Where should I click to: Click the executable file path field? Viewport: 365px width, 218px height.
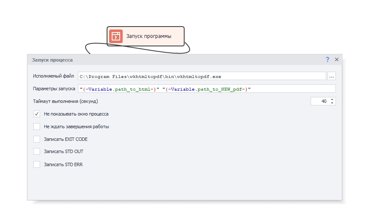pos(201,76)
